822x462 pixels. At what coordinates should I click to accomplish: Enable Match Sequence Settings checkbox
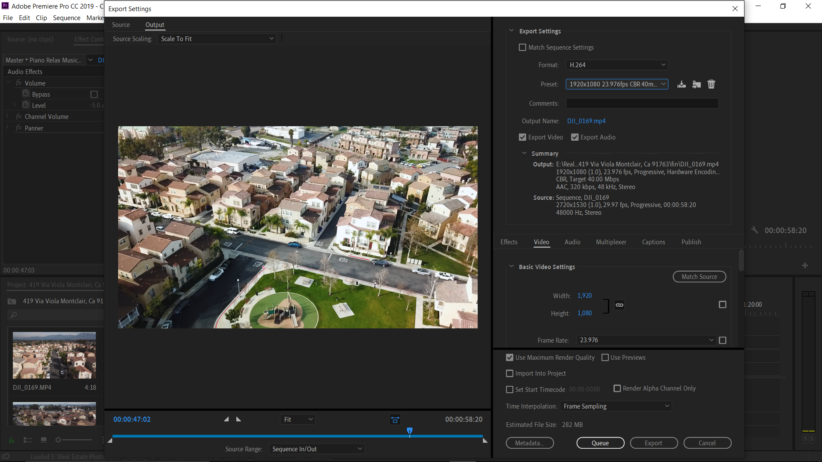(522, 47)
